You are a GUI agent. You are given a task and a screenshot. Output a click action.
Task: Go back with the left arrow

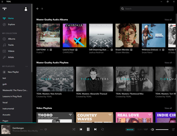tap(38, 9)
